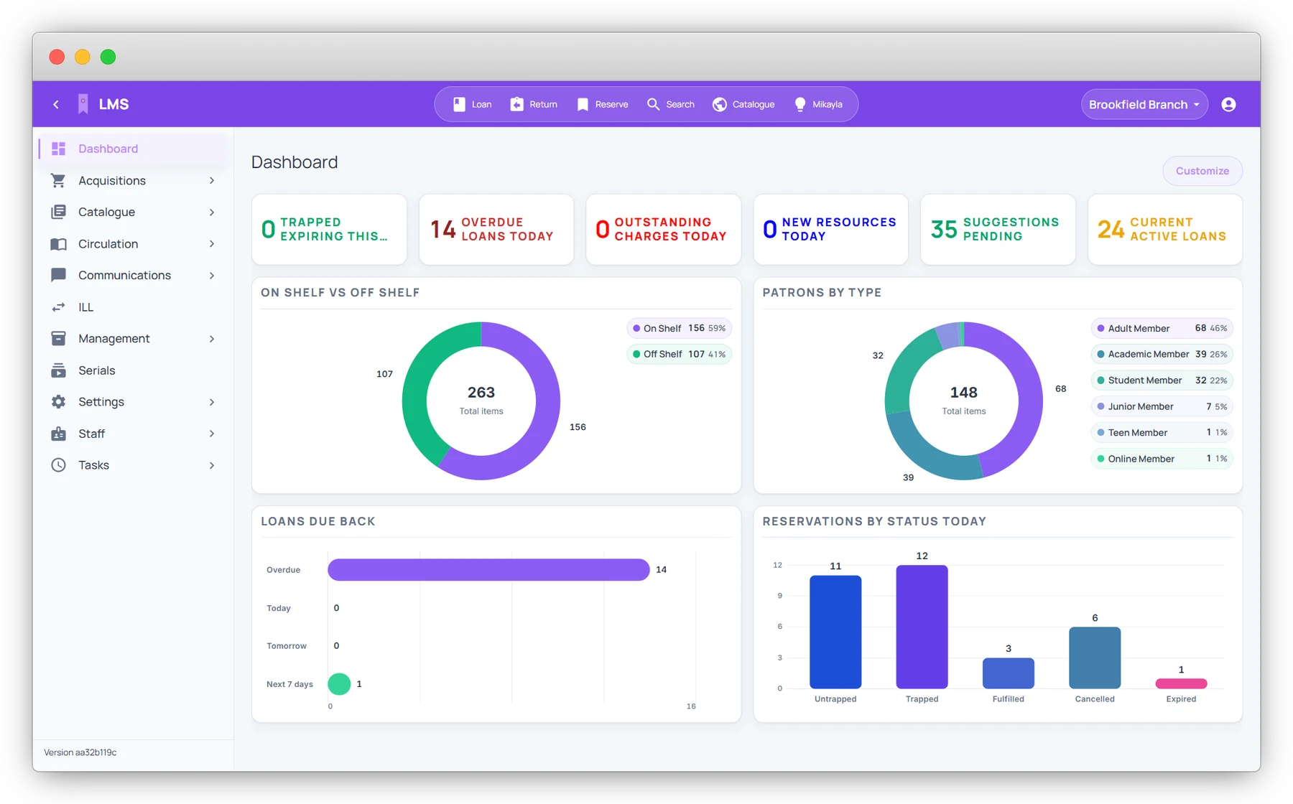Click the Overdue bar in Loans Due Back

pyautogui.click(x=488, y=569)
